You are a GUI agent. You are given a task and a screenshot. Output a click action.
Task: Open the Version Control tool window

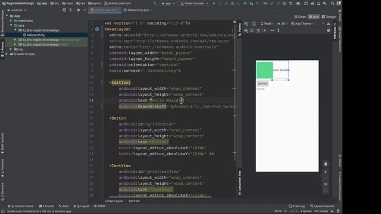(x=21, y=206)
